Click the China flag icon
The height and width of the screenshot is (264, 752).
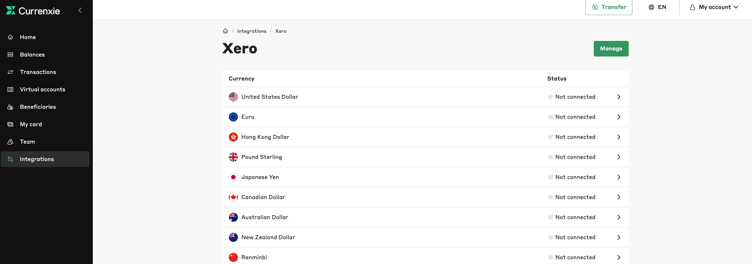[233, 257]
